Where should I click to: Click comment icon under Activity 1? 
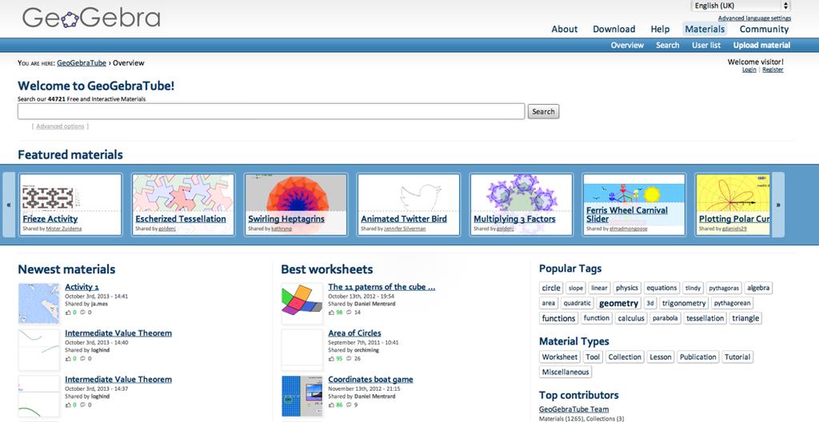pos(82,313)
